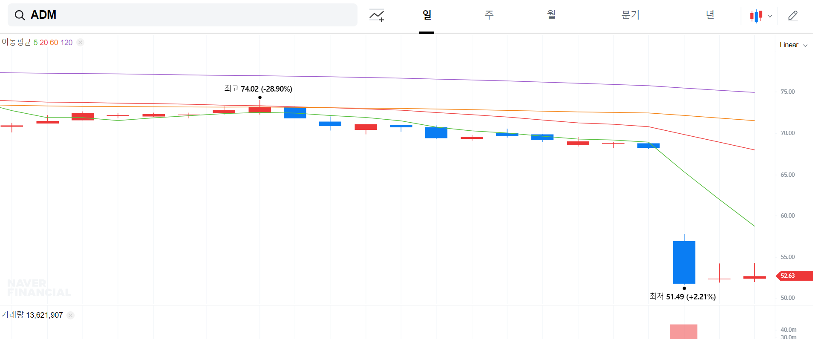Click the 거래량 13,621,907 volume label
Viewport: 813px width, 339px height.
32,315
